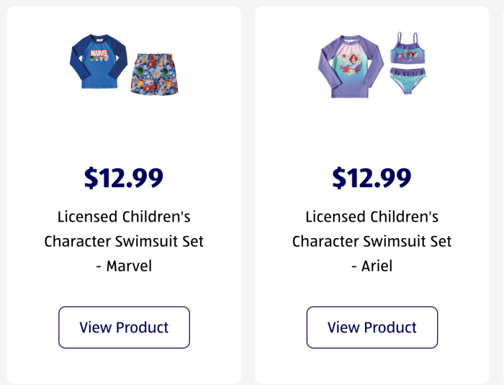Click the Ariel bikini top image
This screenshot has height=385, width=504.
pos(408,48)
